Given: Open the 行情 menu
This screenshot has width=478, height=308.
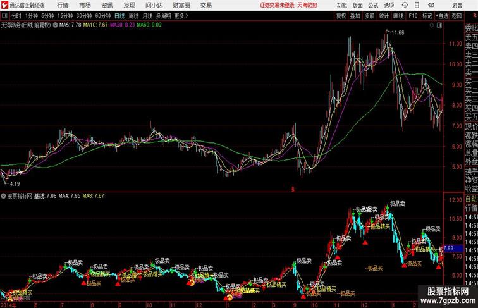Looking at the screenshot, I should [x=63, y=5].
